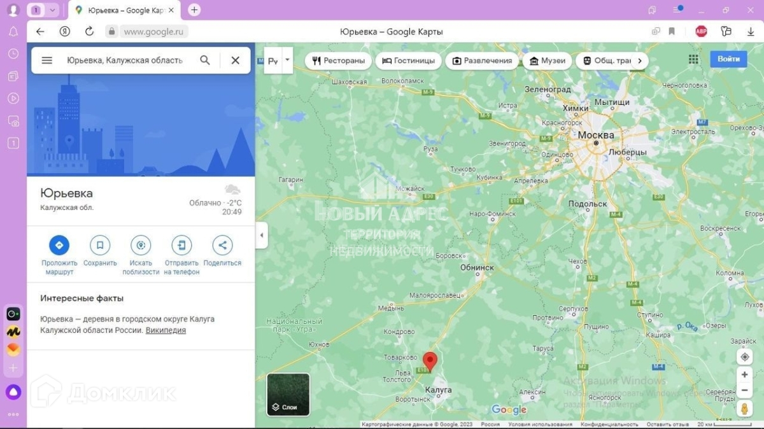
Task: Zoom in the map with plus
Action: point(744,375)
